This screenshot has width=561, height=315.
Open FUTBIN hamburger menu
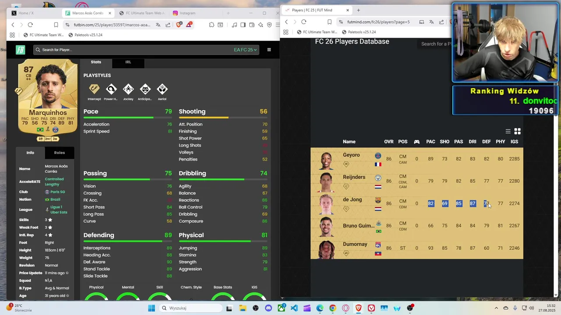tap(269, 50)
